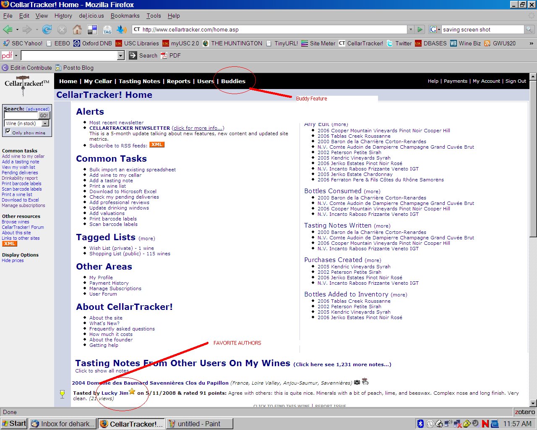
Task: Click the gold star next to Lucky Jim
Action: coord(132,391)
